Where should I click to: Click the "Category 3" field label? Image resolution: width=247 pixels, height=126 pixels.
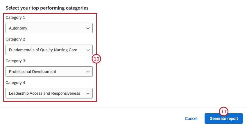[15, 61]
